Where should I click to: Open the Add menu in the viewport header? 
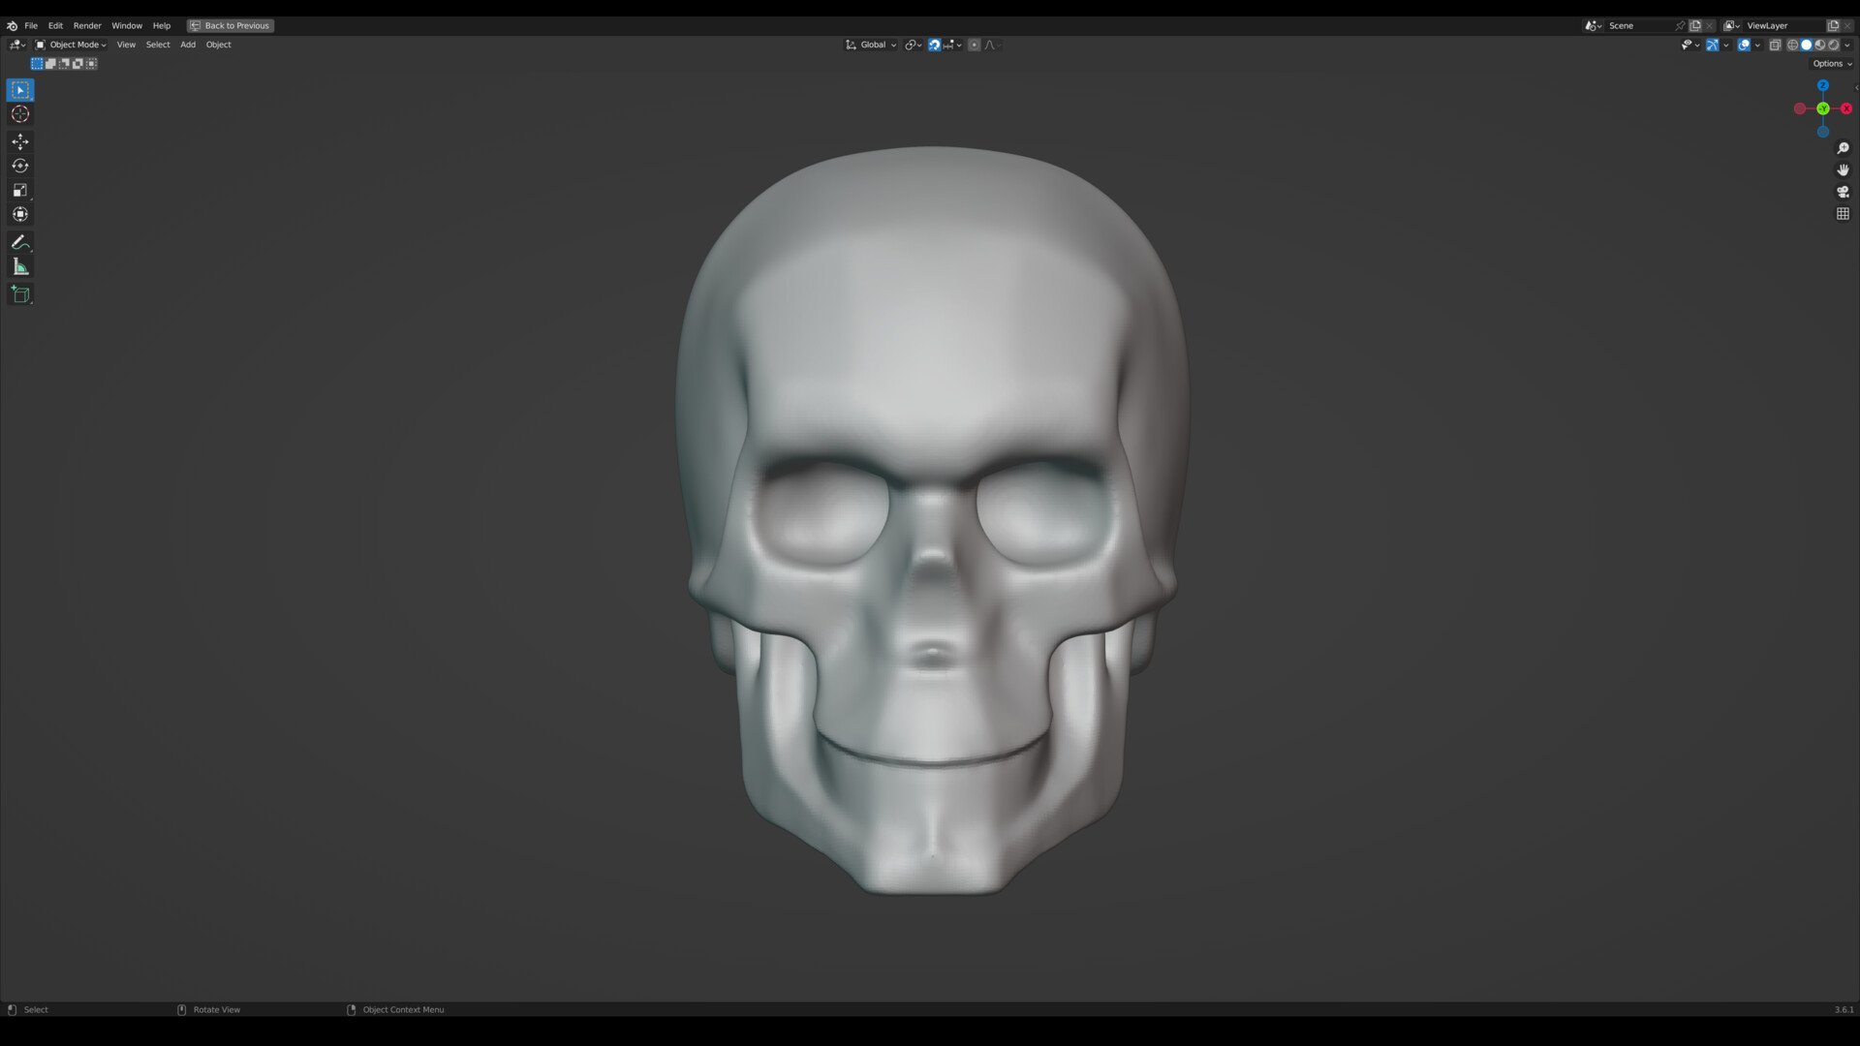click(x=187, y=45)
